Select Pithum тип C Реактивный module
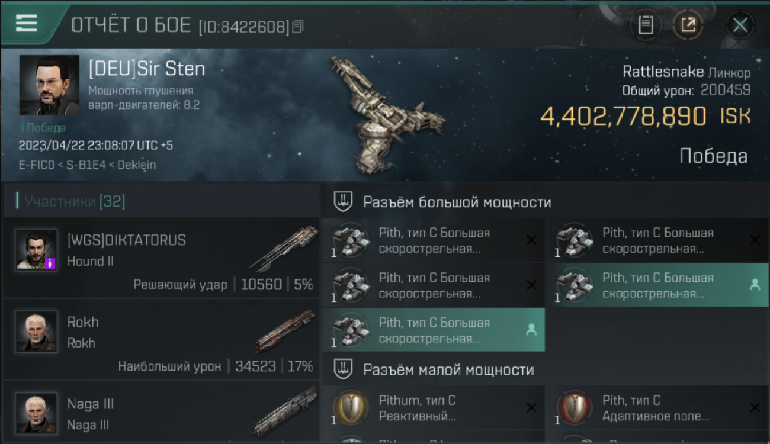This screenshot has height=444, width=770. (x=434, y=408)
